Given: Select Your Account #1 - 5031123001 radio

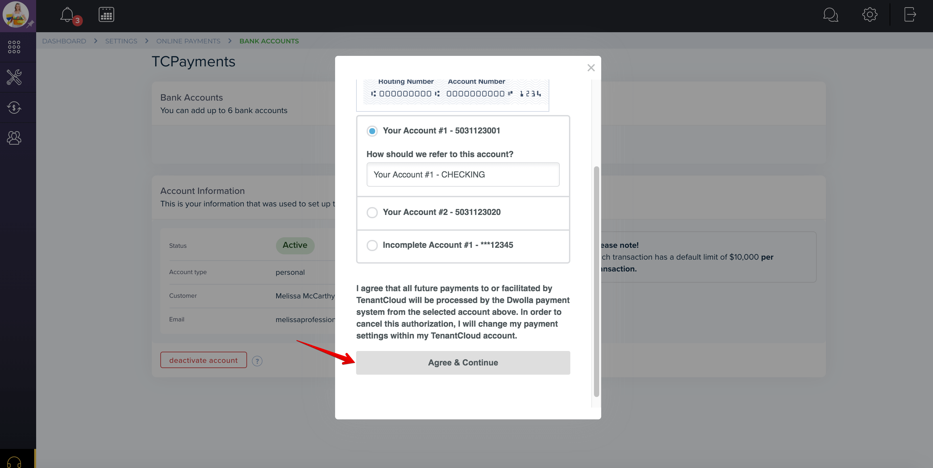Looking at the screenshot, I should (x=372, y=131).
